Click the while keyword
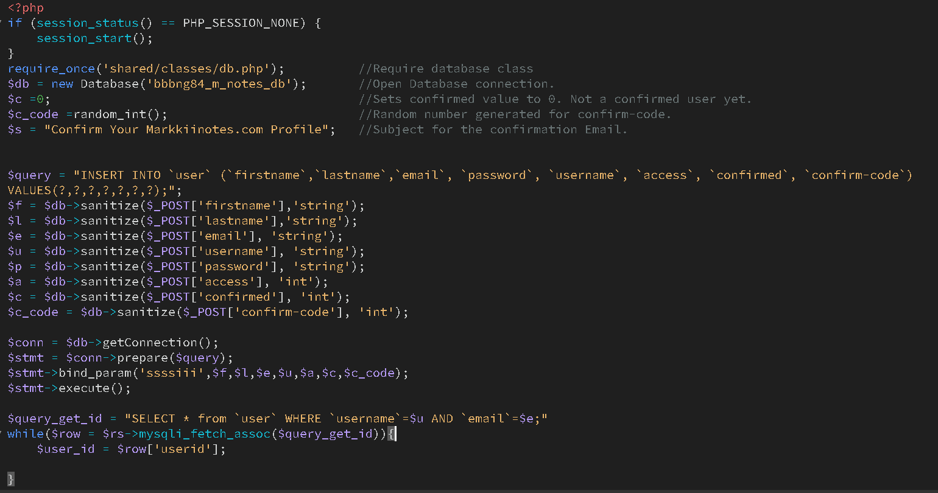Viewport: 938px width, 493px height. click(x=26, y=434)
